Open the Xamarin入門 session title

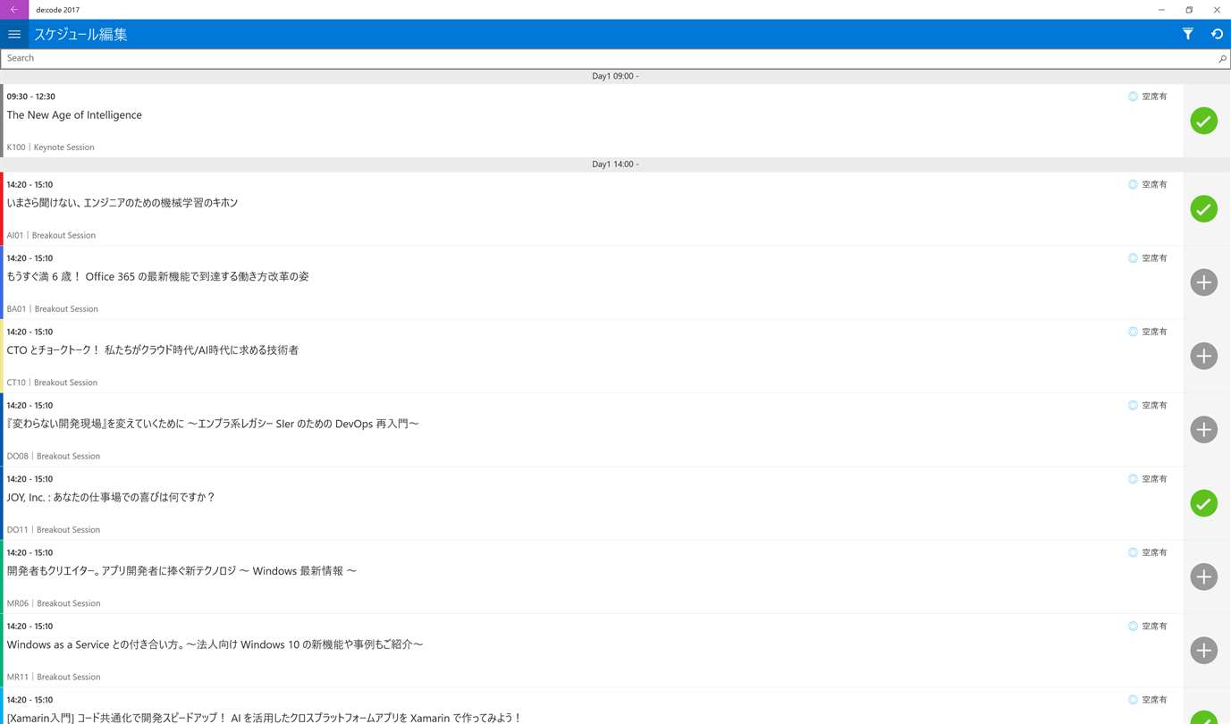[264, 718]
